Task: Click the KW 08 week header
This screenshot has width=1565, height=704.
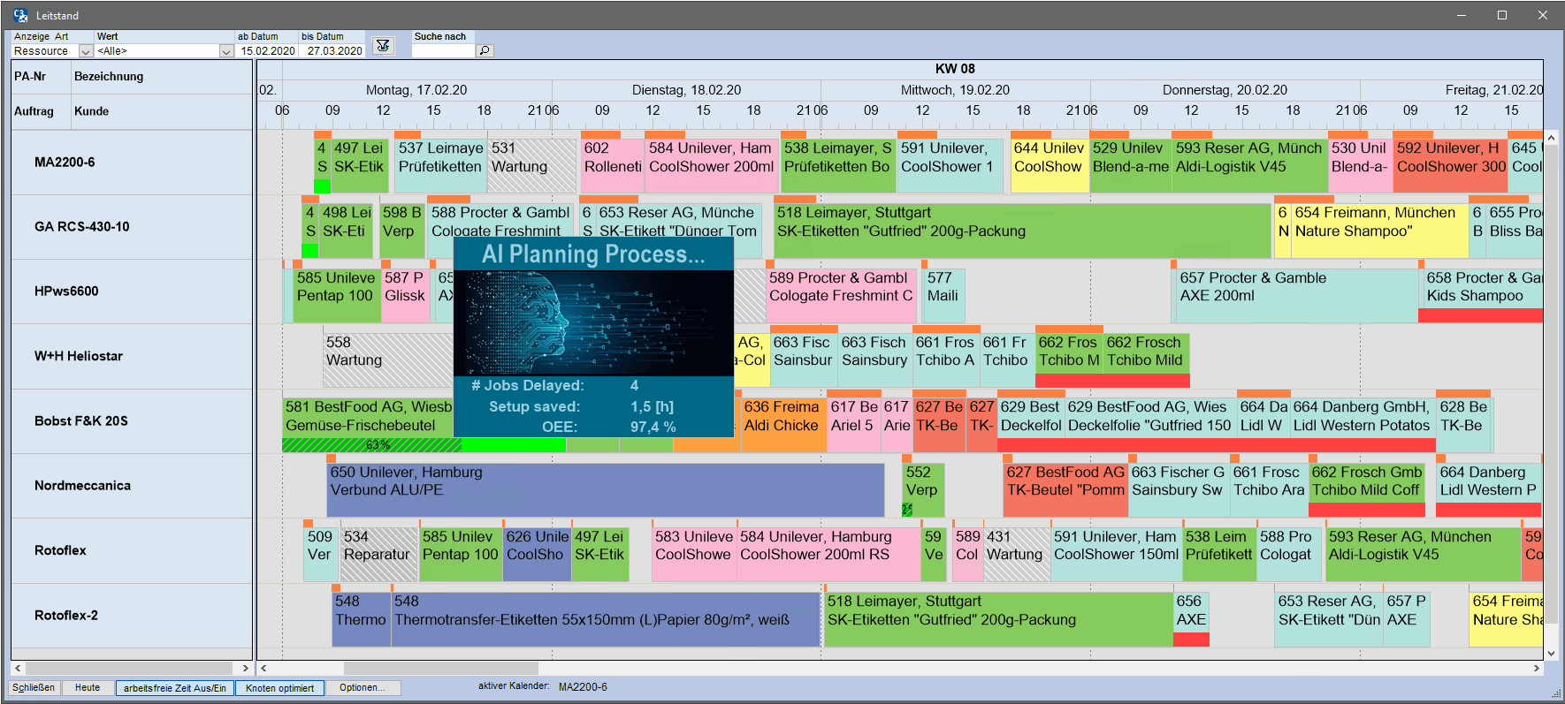Action: (x=955, y=69)
